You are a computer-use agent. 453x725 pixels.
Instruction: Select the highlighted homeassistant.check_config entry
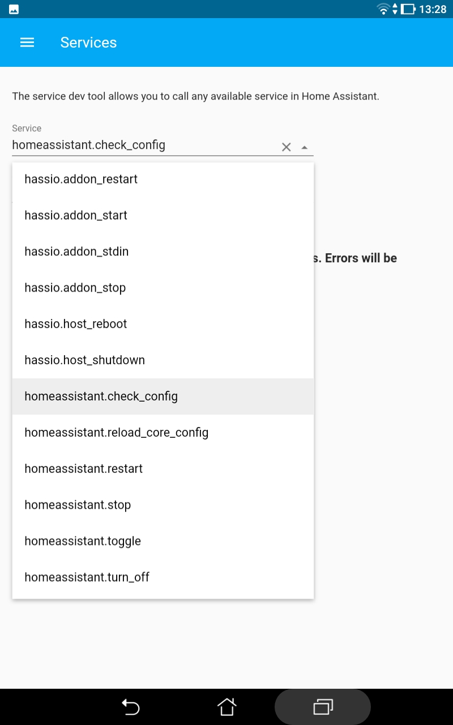point(101,396)
